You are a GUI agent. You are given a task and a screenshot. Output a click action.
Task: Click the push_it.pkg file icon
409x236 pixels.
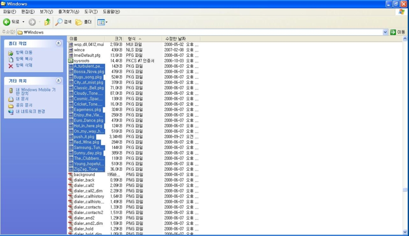tap(71, 137)
